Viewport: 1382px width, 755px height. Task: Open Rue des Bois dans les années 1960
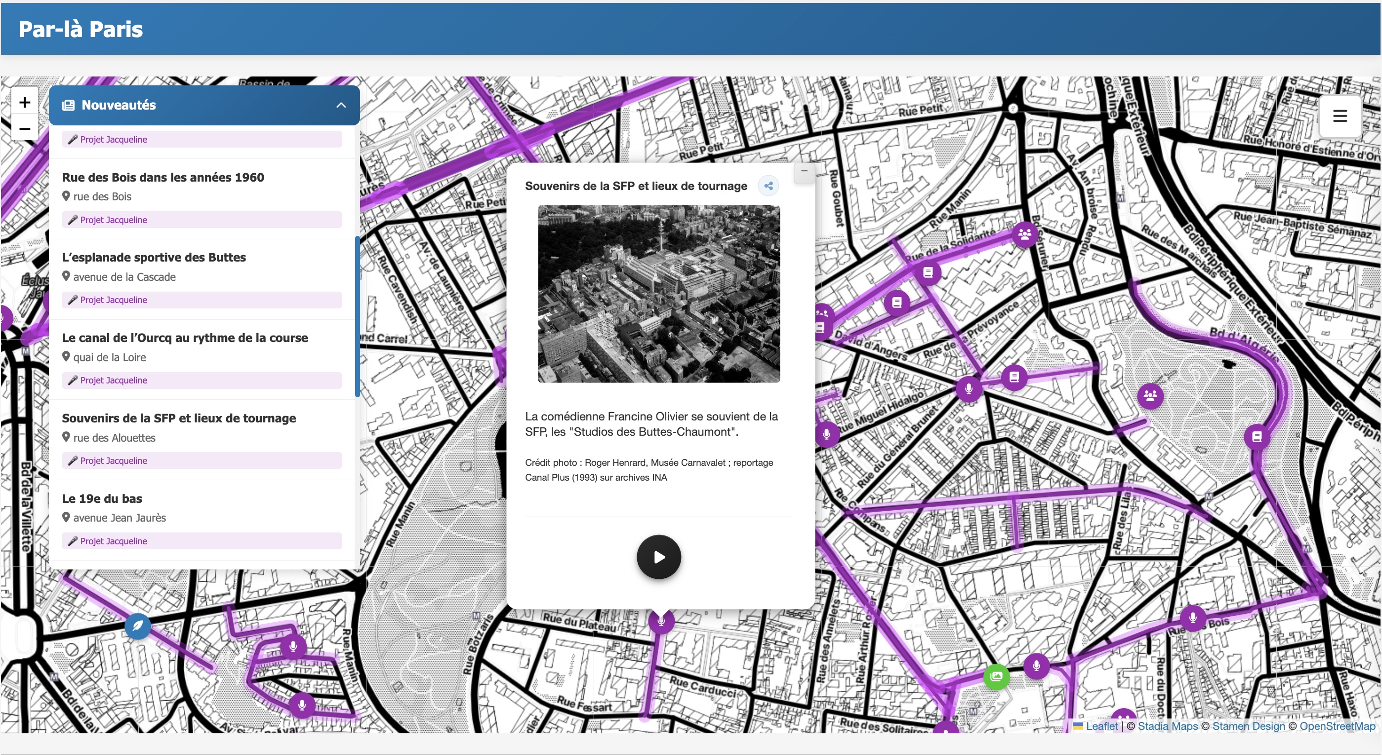(x=163, y=177)
